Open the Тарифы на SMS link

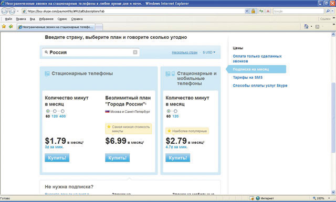pyautogui.click(x=247, y=77)
